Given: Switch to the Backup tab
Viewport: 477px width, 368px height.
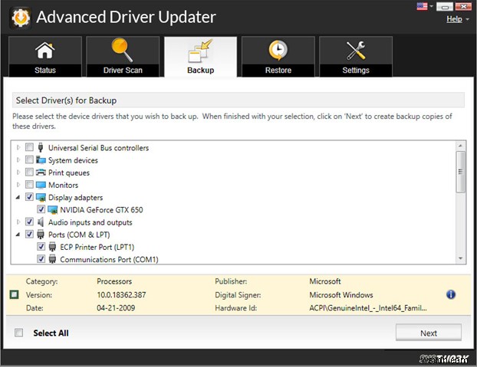Looking at the screenshot, I should [200, 57].
